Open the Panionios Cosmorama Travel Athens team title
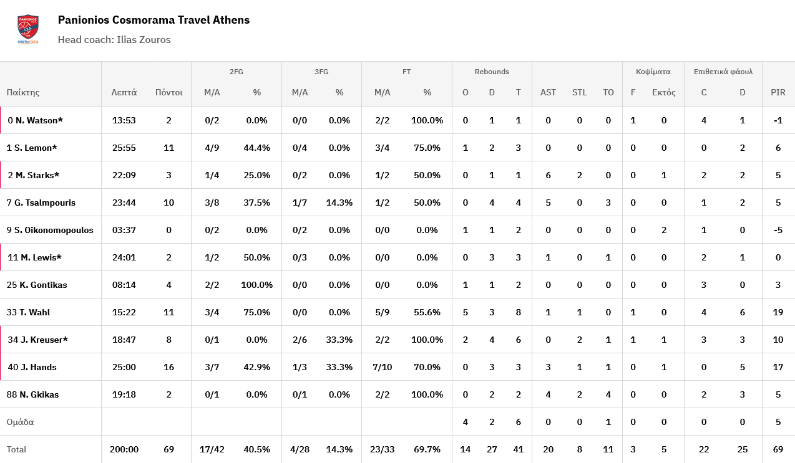This screenshot has width=795, height=463. [x=154, y=20]
